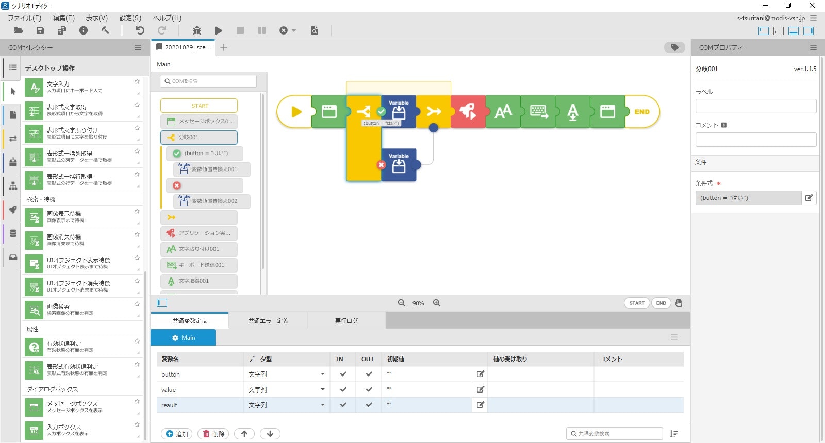Select the database category sidebar icon
The width and height of the screenshot is (825, 443).
[13, 233]
